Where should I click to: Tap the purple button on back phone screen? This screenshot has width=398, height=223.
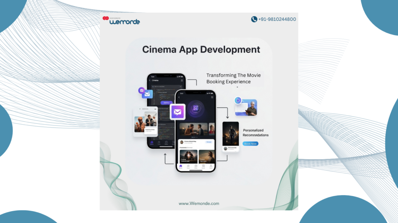click(x=166, y=103)
